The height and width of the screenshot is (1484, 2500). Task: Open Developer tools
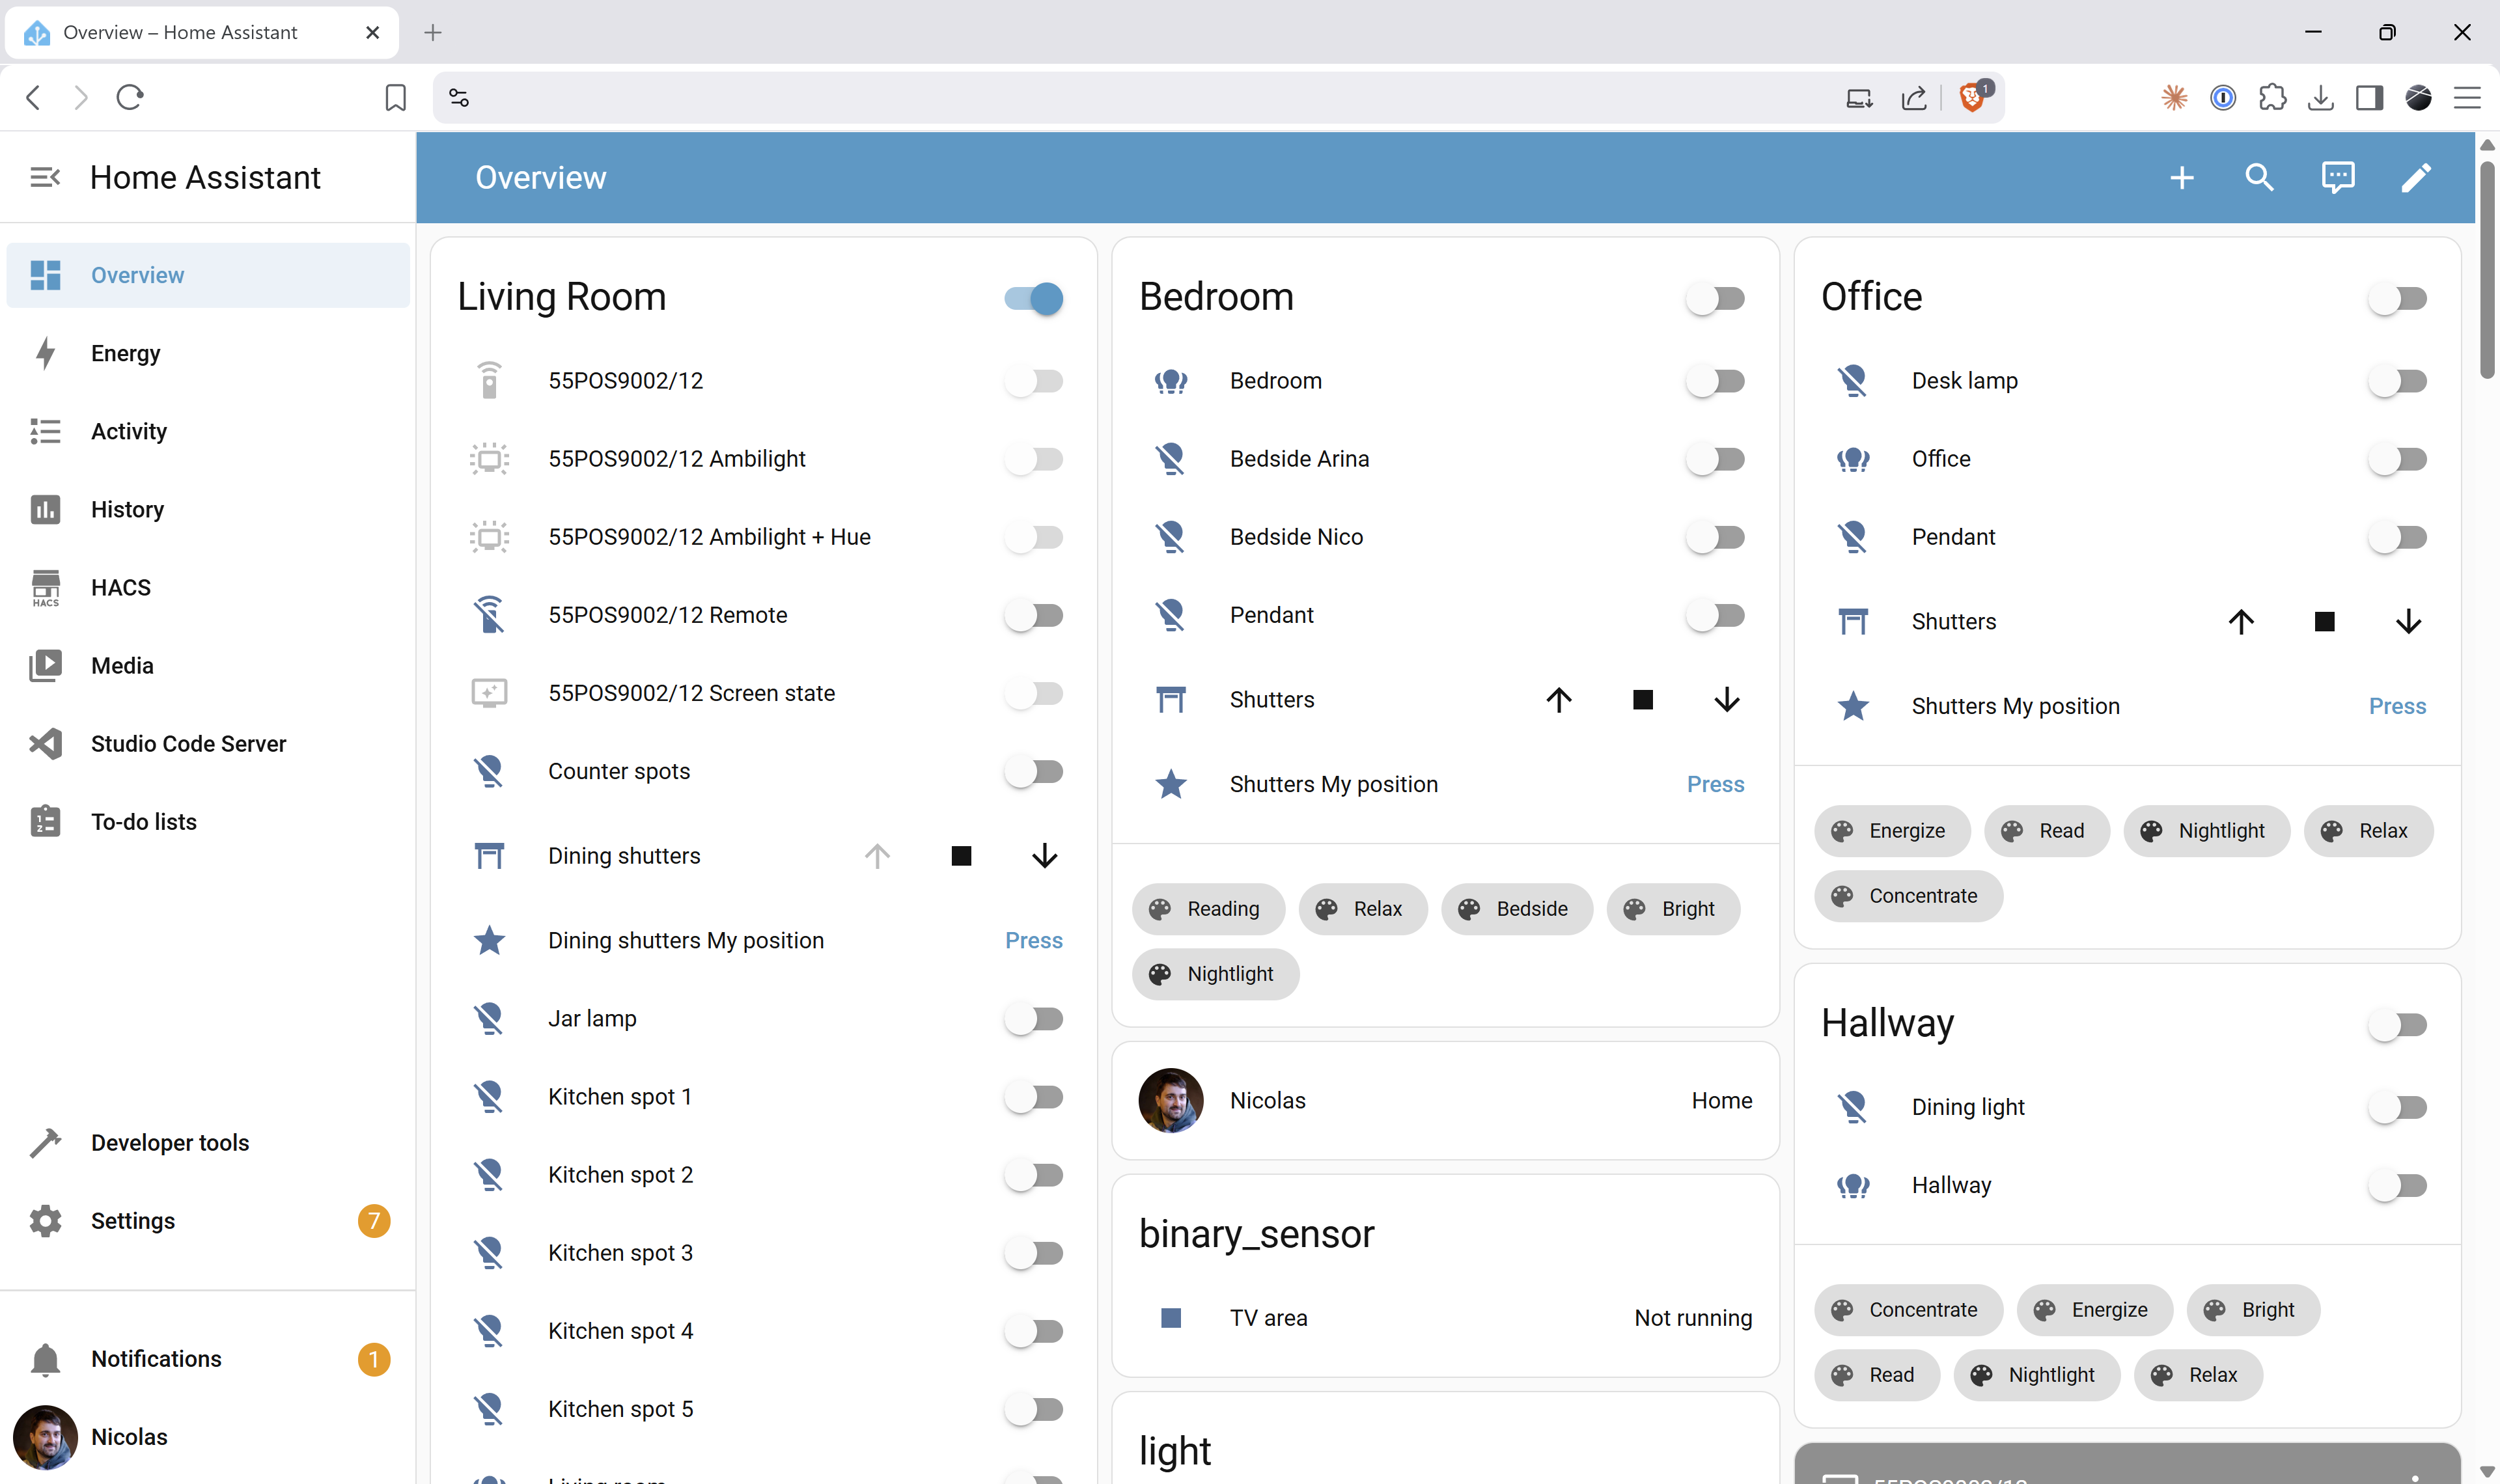208,1143
